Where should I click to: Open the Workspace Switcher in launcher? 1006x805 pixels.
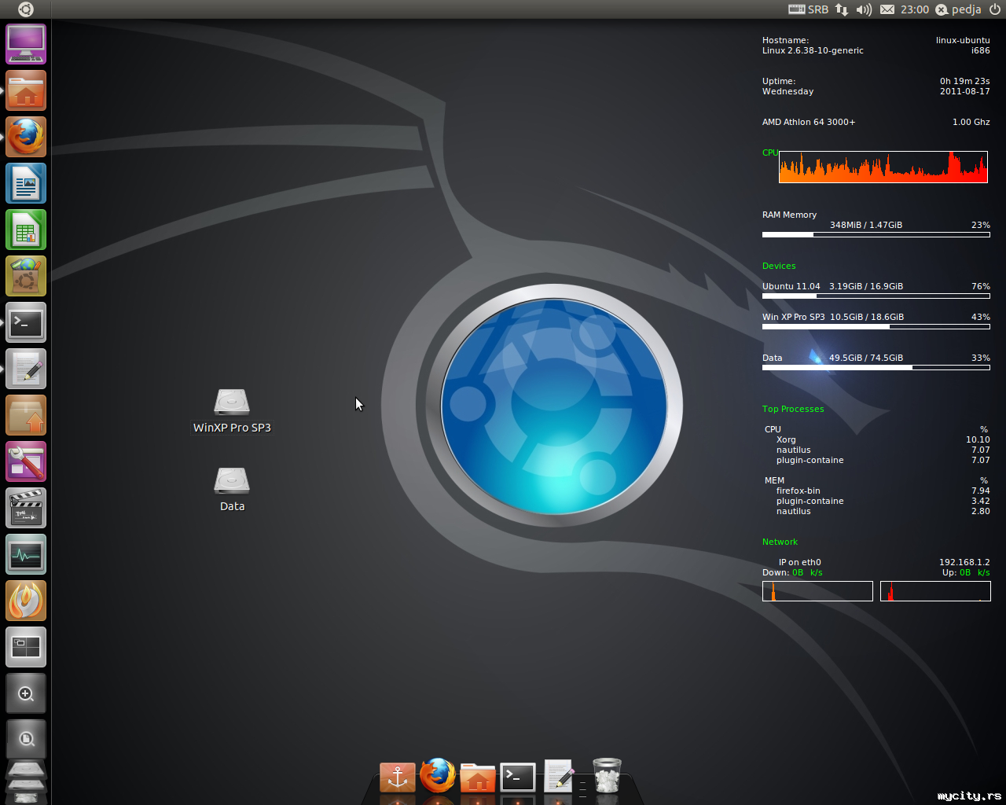[x=26, y=647]
